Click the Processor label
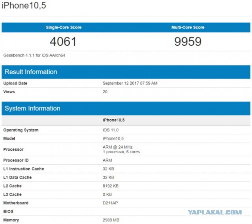 [x=13, y=149]
